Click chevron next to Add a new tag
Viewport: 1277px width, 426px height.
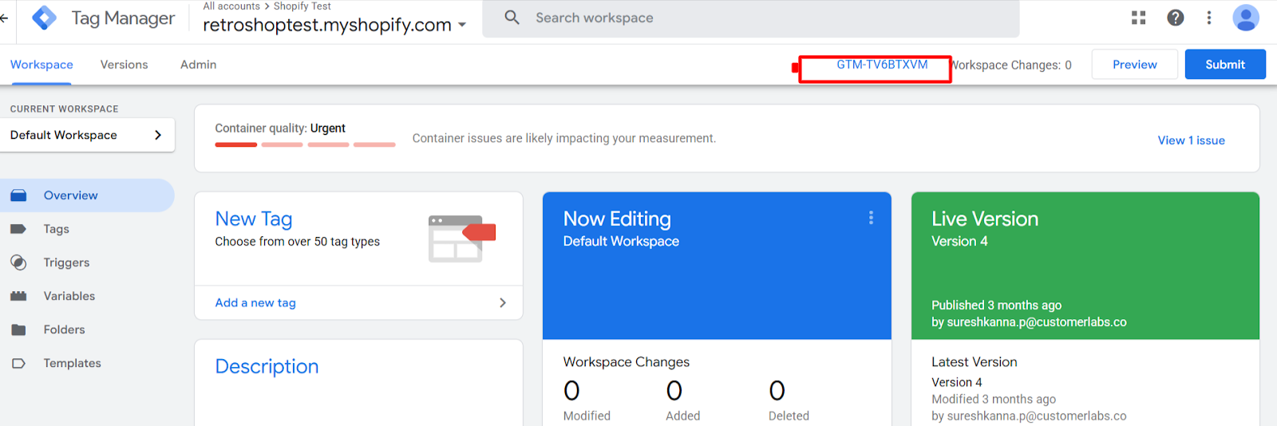502,303
